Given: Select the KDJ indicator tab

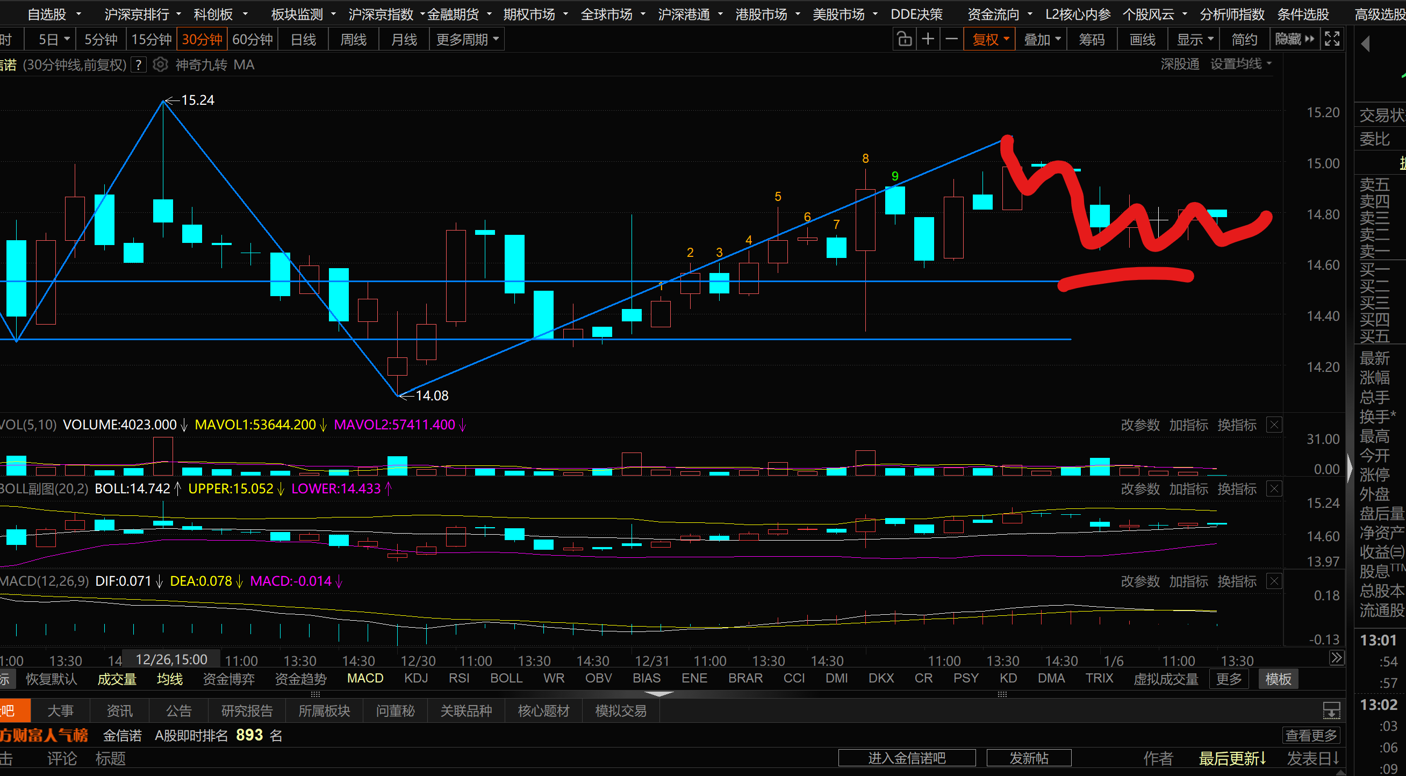Looking at the screenshot, I should click(x=416, y=678).
